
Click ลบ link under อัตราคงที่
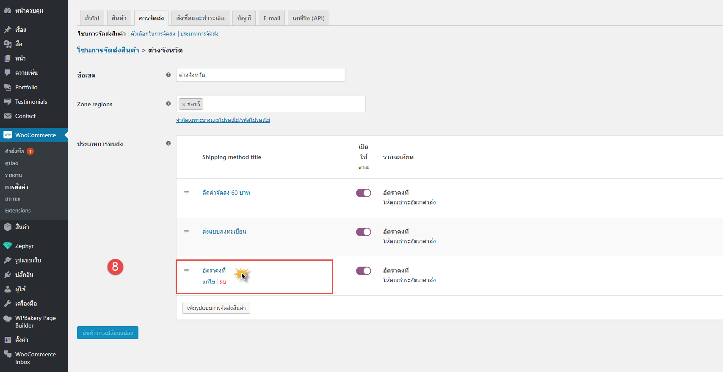(x=223, y=282)
